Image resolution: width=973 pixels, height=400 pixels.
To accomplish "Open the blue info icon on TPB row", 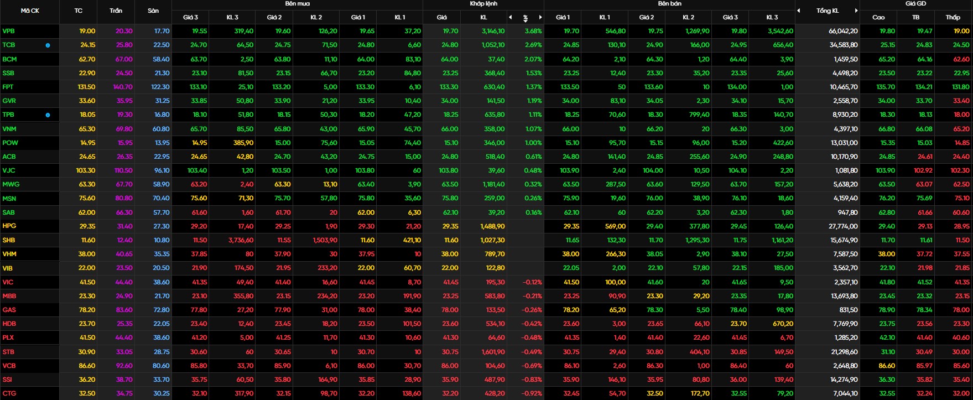I will pos(48,115).
